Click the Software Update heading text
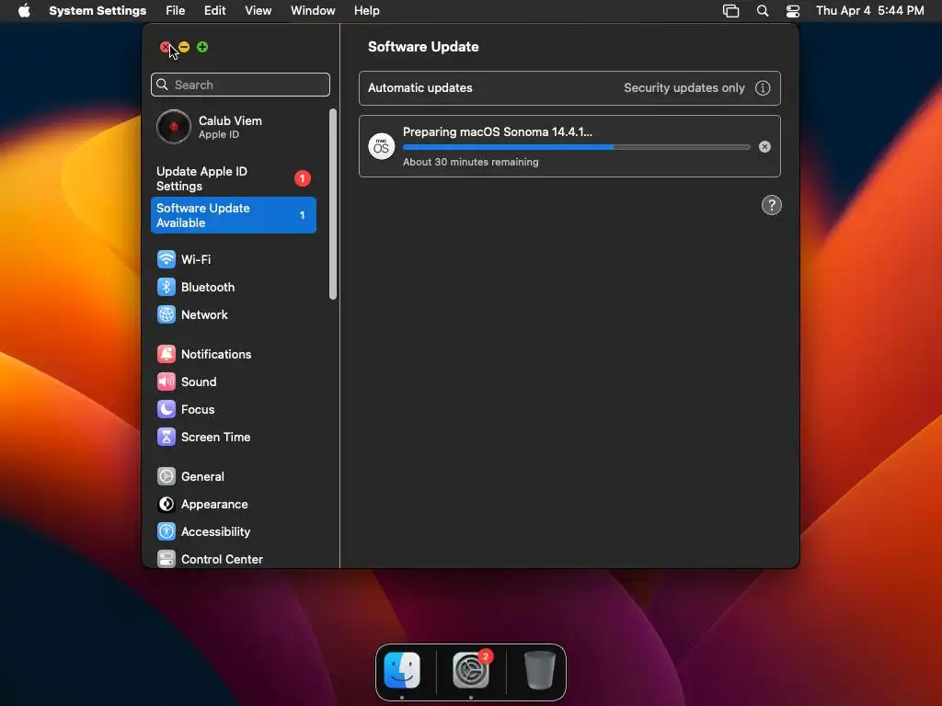 click(x=423, y=47)
